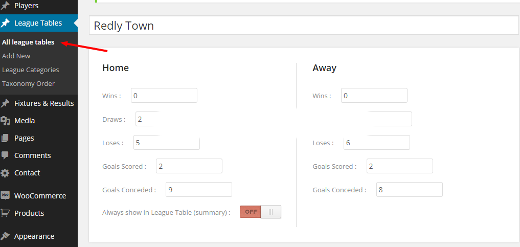The height and width of the screenshot is (247, 520).
Task: Click the Players pin icon
Action: click(6, 6)
